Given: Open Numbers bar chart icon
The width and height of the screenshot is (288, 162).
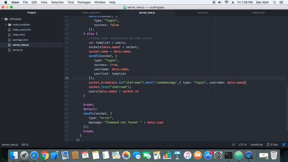Looking at the screenshot, I should pos(167,155).
